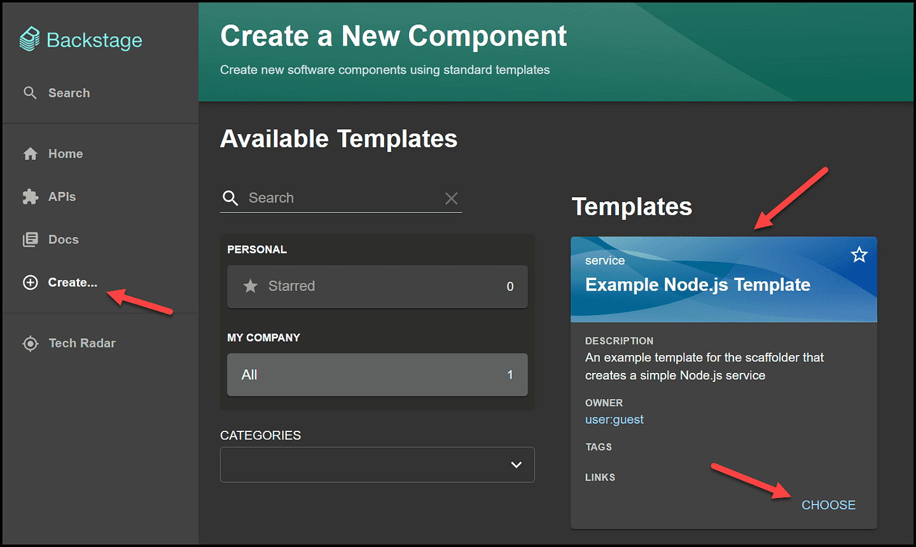Screen dimensions: 916x547
Task: Open the Example Node.js Template card header
Action: coord(697,285)
